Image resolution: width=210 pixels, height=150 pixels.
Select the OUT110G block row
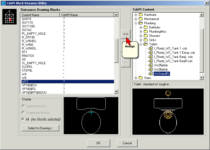coord(68,26)
